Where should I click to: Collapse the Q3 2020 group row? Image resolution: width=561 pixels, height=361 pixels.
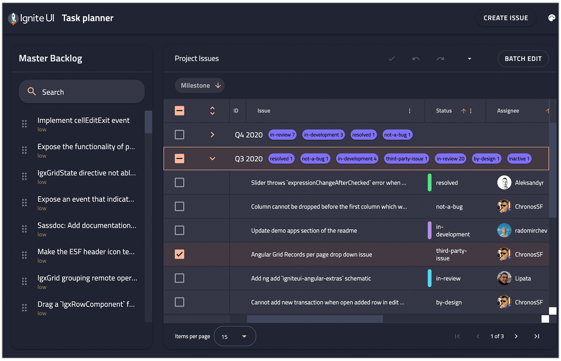tap(212, 158)
